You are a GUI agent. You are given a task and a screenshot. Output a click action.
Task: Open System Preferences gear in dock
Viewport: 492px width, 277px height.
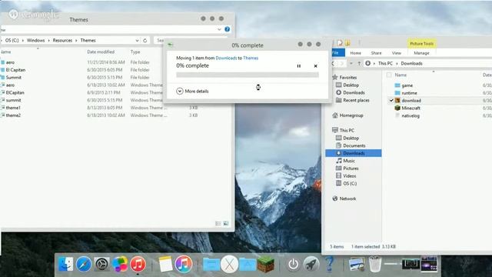tap(101, 264)
